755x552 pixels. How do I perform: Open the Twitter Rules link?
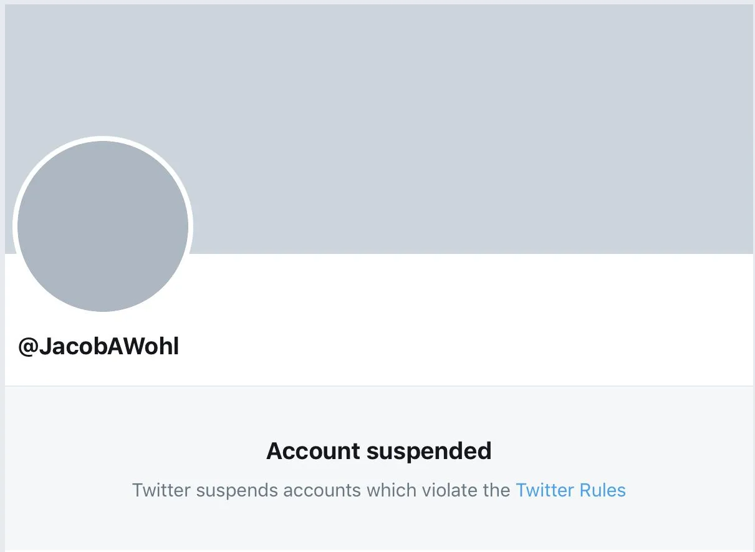pos(570,490)
